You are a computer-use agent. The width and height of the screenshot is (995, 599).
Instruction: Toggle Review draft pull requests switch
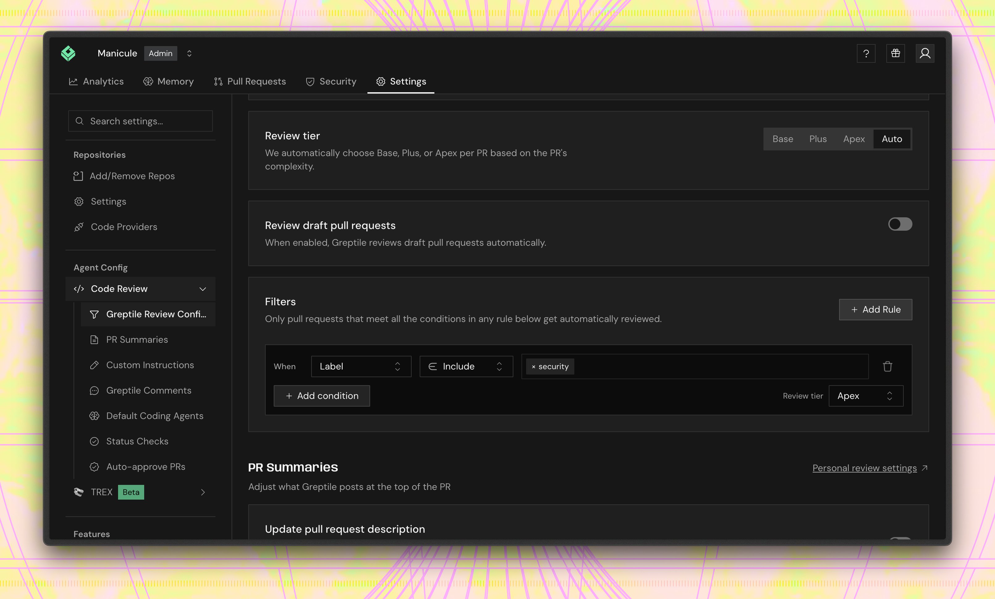[x=900, y=224]
